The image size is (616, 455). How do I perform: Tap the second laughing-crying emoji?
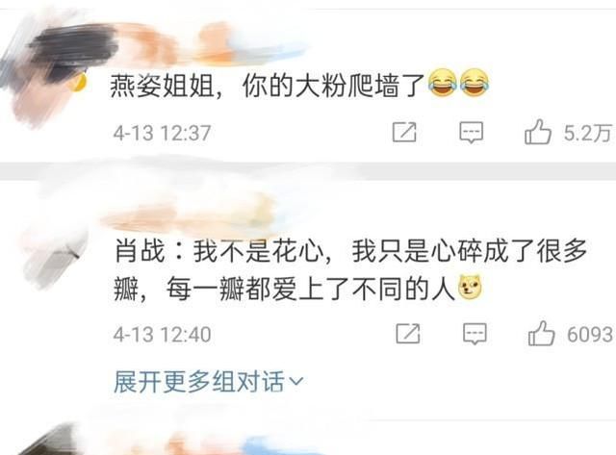[475, 83]
